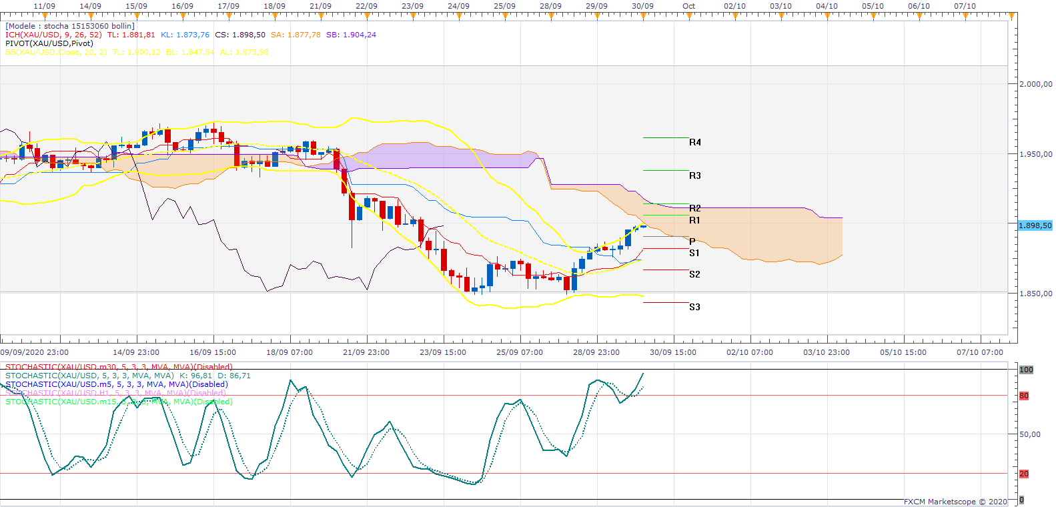Click the R4 pivot level label

[x=695, y=142]
